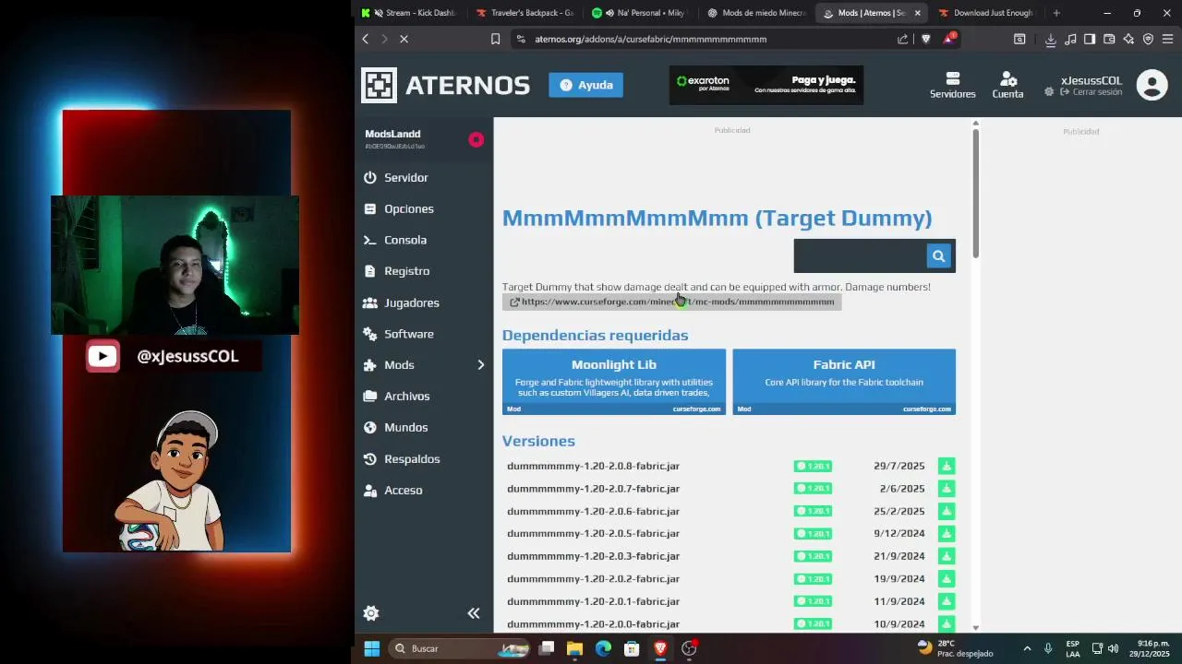Download dummmmmmy-1.20-2.0.3-fabric.jar
Screen dimensions: 1182x664
click(946, 556)
